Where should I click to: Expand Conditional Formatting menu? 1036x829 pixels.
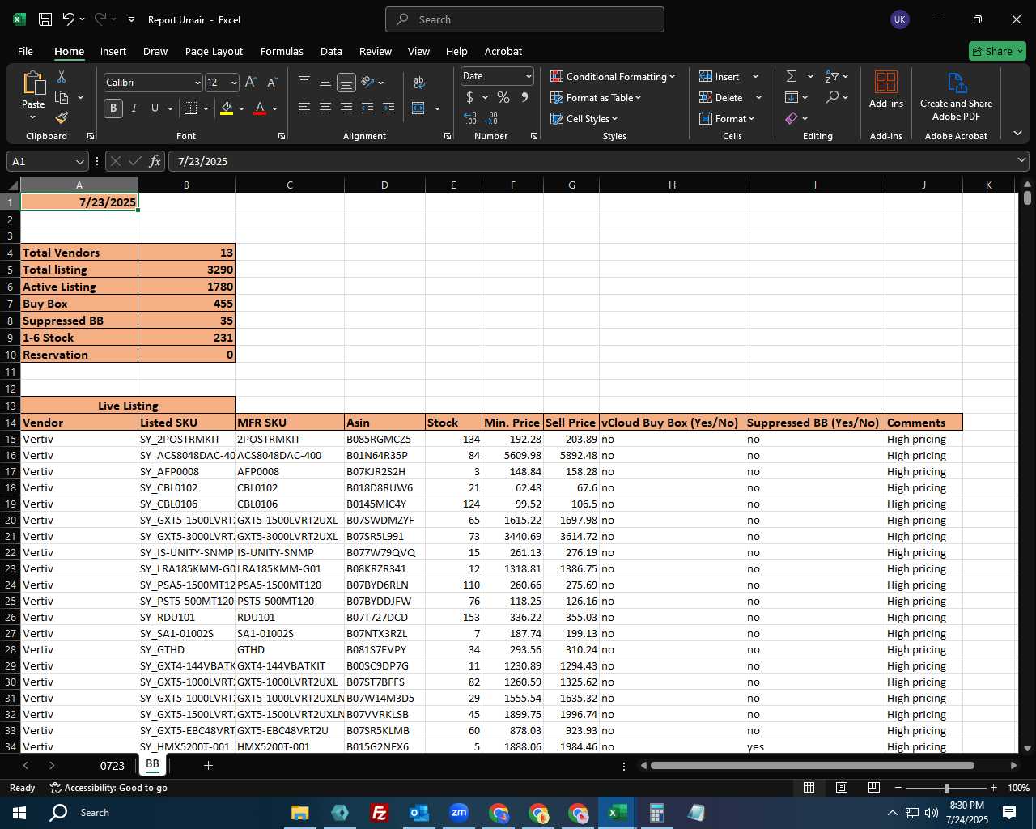coord(613,76)
